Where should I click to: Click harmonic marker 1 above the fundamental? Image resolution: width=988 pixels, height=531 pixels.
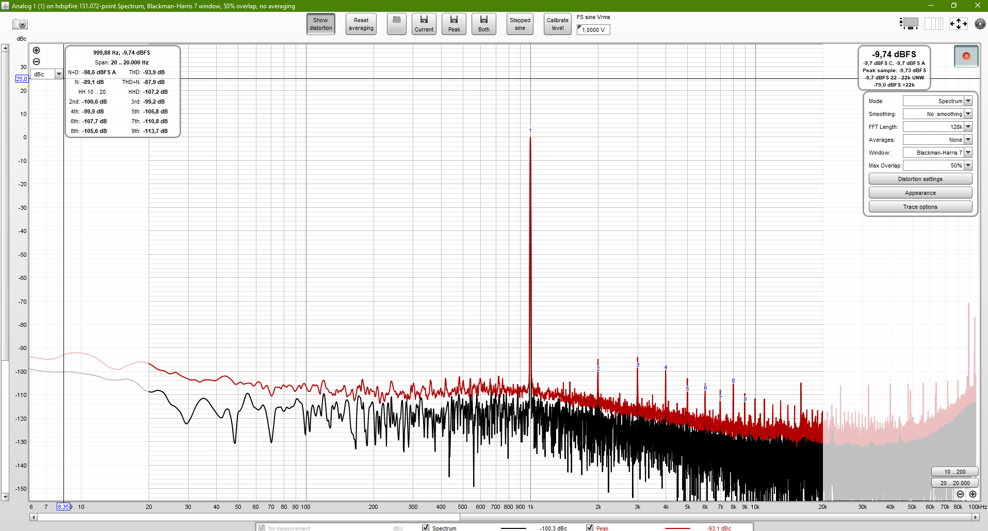click(530, 131)
